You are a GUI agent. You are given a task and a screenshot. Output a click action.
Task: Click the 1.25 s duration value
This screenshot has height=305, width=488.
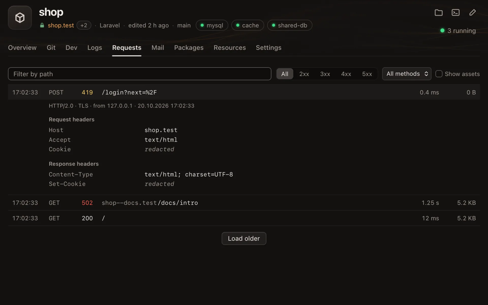(x=430, y=203)
